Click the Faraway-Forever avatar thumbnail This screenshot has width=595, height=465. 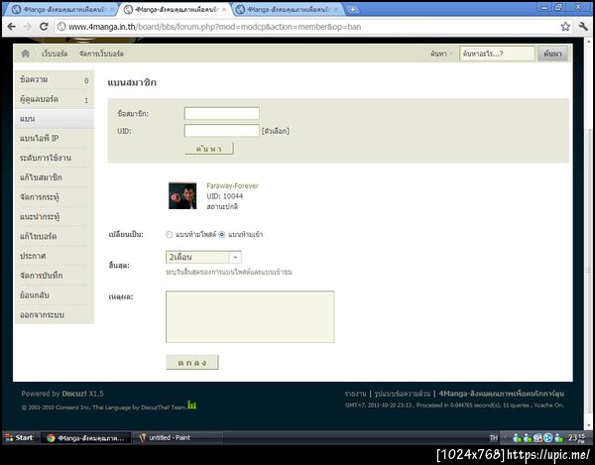(182, 195)
